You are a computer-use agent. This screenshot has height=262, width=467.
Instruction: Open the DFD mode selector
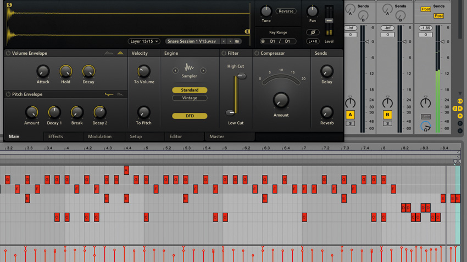(190, 116)
